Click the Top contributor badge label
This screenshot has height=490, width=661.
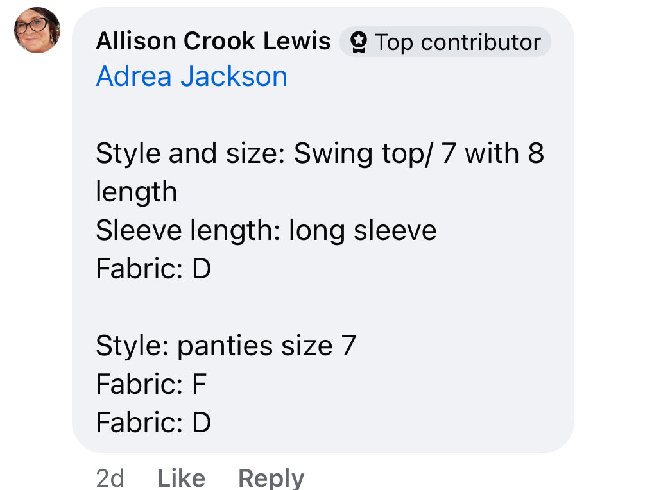tap(458, 42)
